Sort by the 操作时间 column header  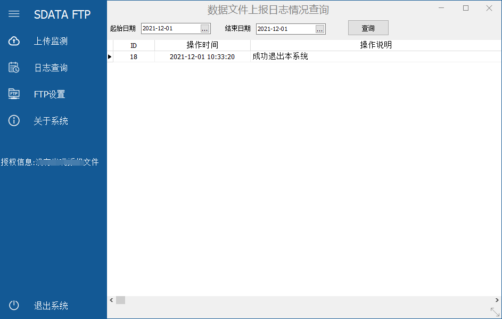(x=202, y=45)
